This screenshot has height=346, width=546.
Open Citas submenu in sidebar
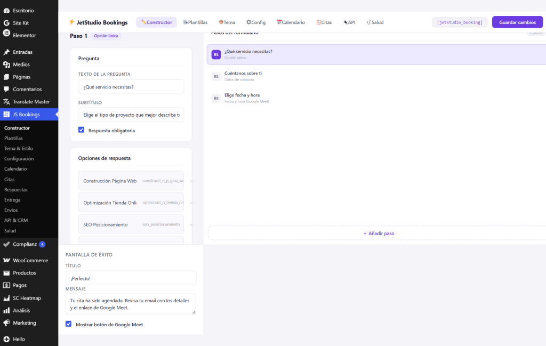(10, 180)
